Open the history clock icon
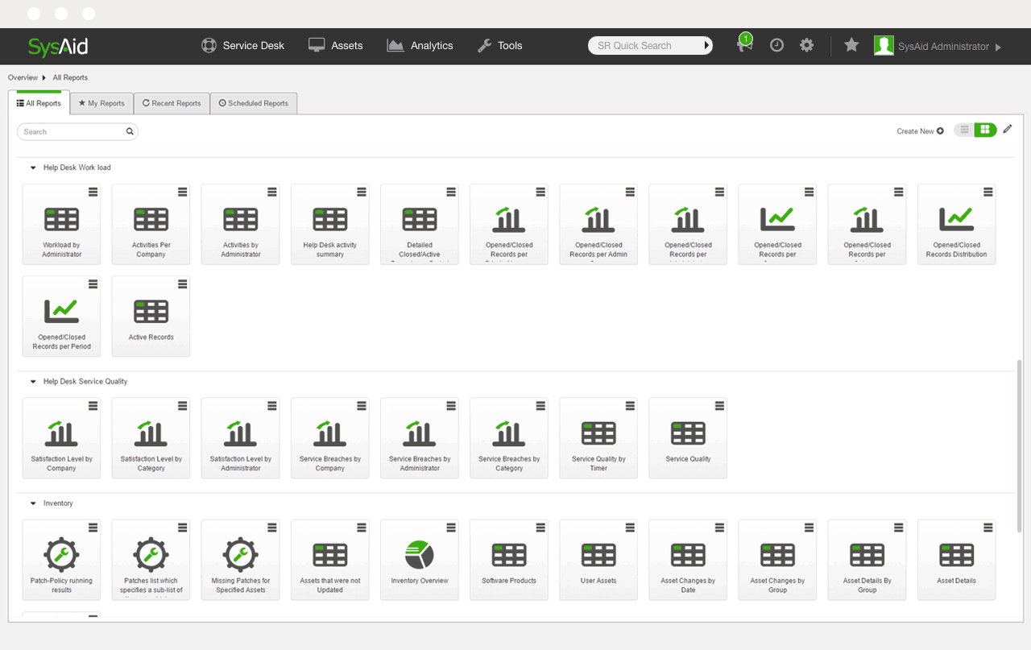The height and width of the screenshot is (650, 1031). tap(776, 45)
